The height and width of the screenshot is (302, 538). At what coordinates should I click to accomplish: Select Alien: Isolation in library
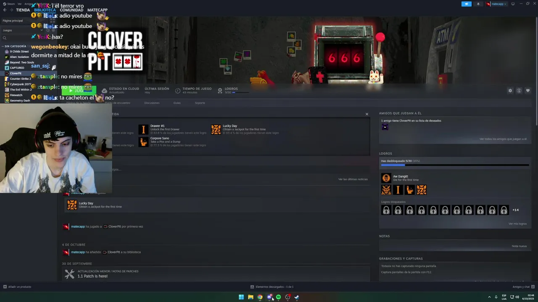19,57
